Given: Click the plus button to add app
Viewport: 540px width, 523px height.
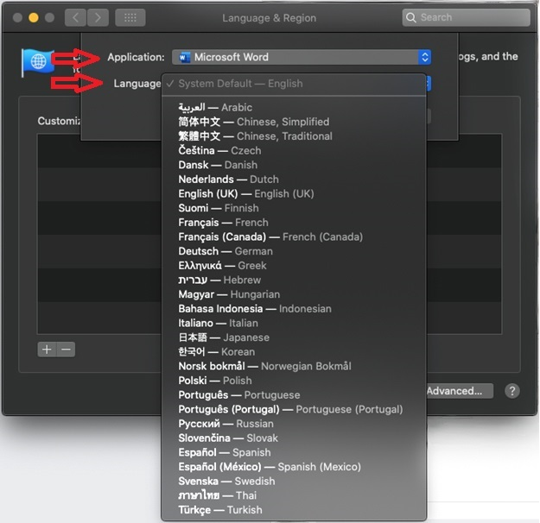Looking at the screenshot, I should 47,350.
